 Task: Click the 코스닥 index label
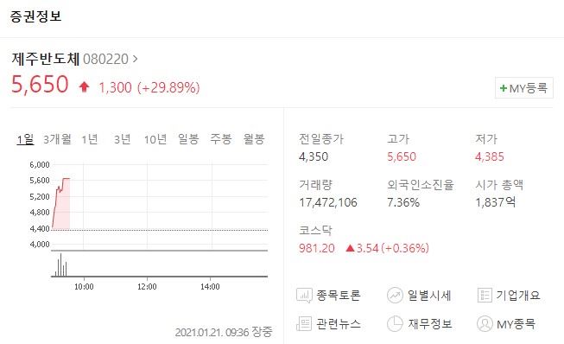point(315,230)
